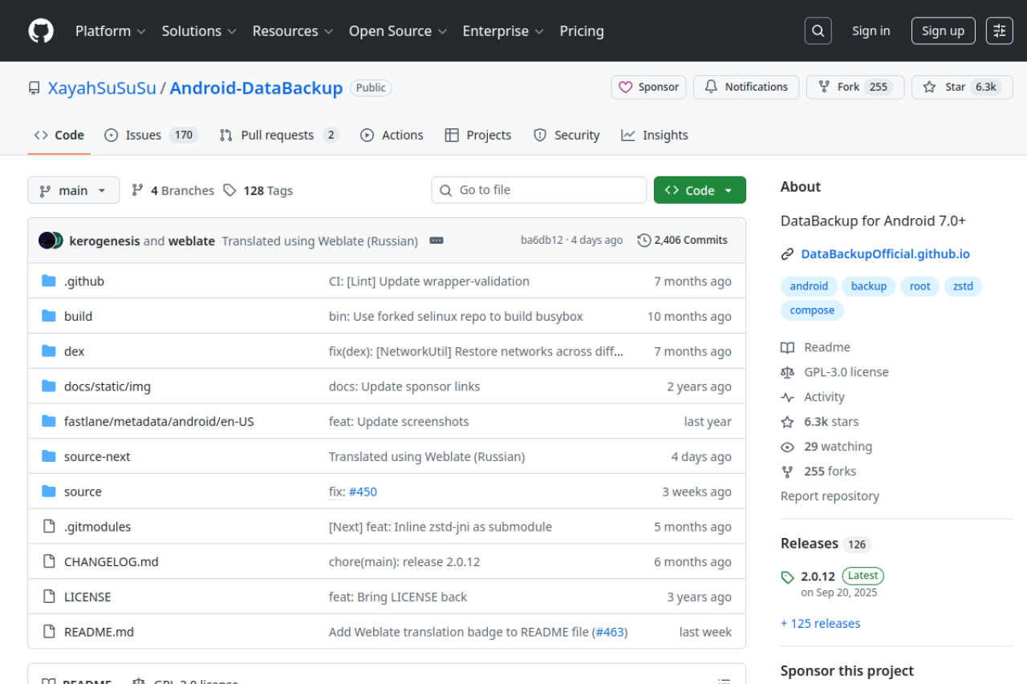This screenshot has width=1027, height=684.
Task: Click the scales icon beside GPL-3.0 license
Action: click(787, 371)
